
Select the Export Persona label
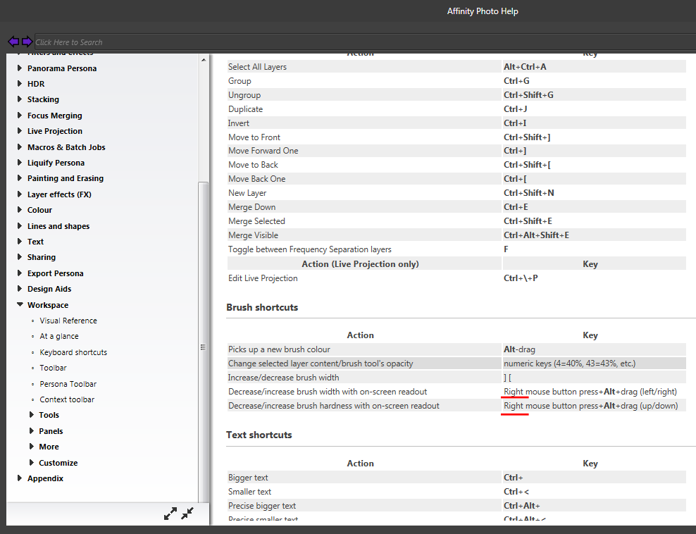pyautogui.click(x=56, y=273)
